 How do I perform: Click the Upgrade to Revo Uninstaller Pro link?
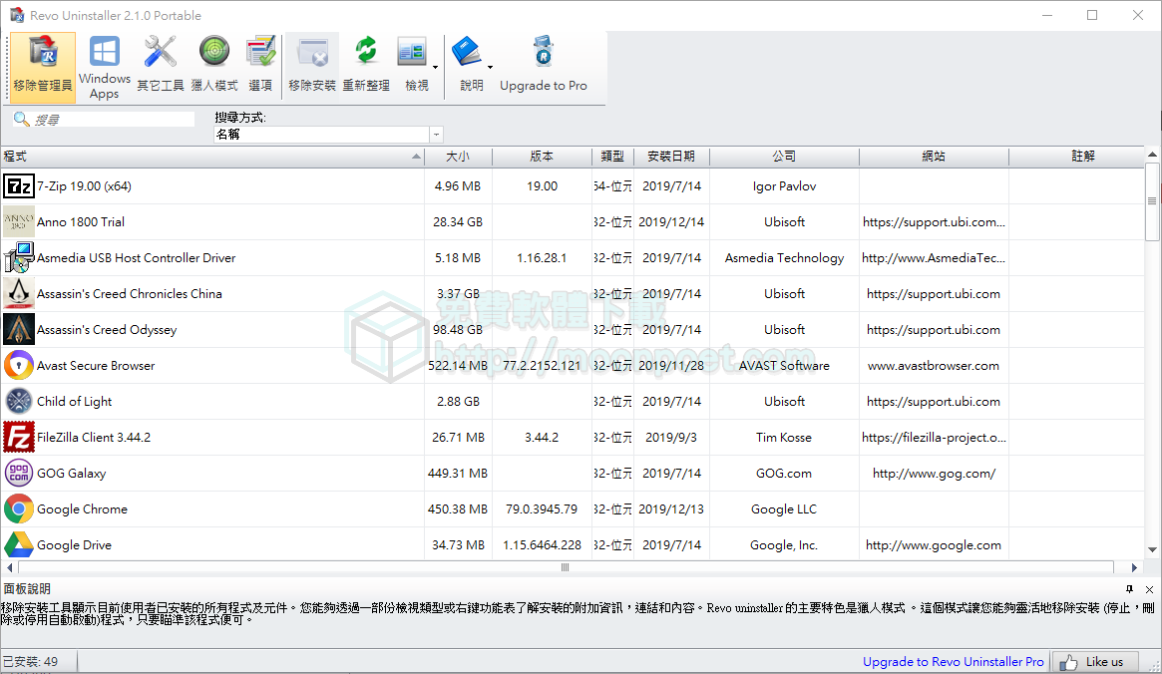(953, 661)
